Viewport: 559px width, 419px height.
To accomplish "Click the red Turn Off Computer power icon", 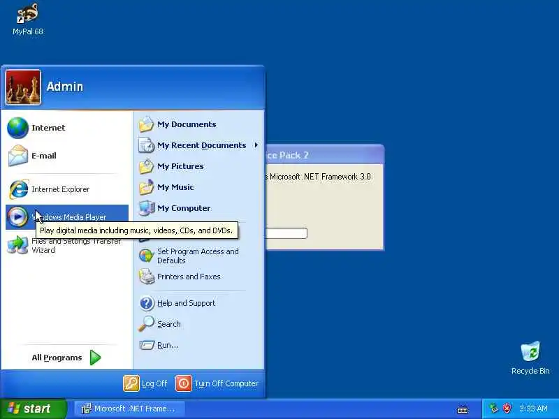I will (184, 383).
